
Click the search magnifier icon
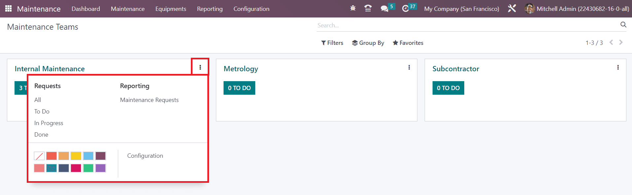pyautogui.click(x=623, y=25)
